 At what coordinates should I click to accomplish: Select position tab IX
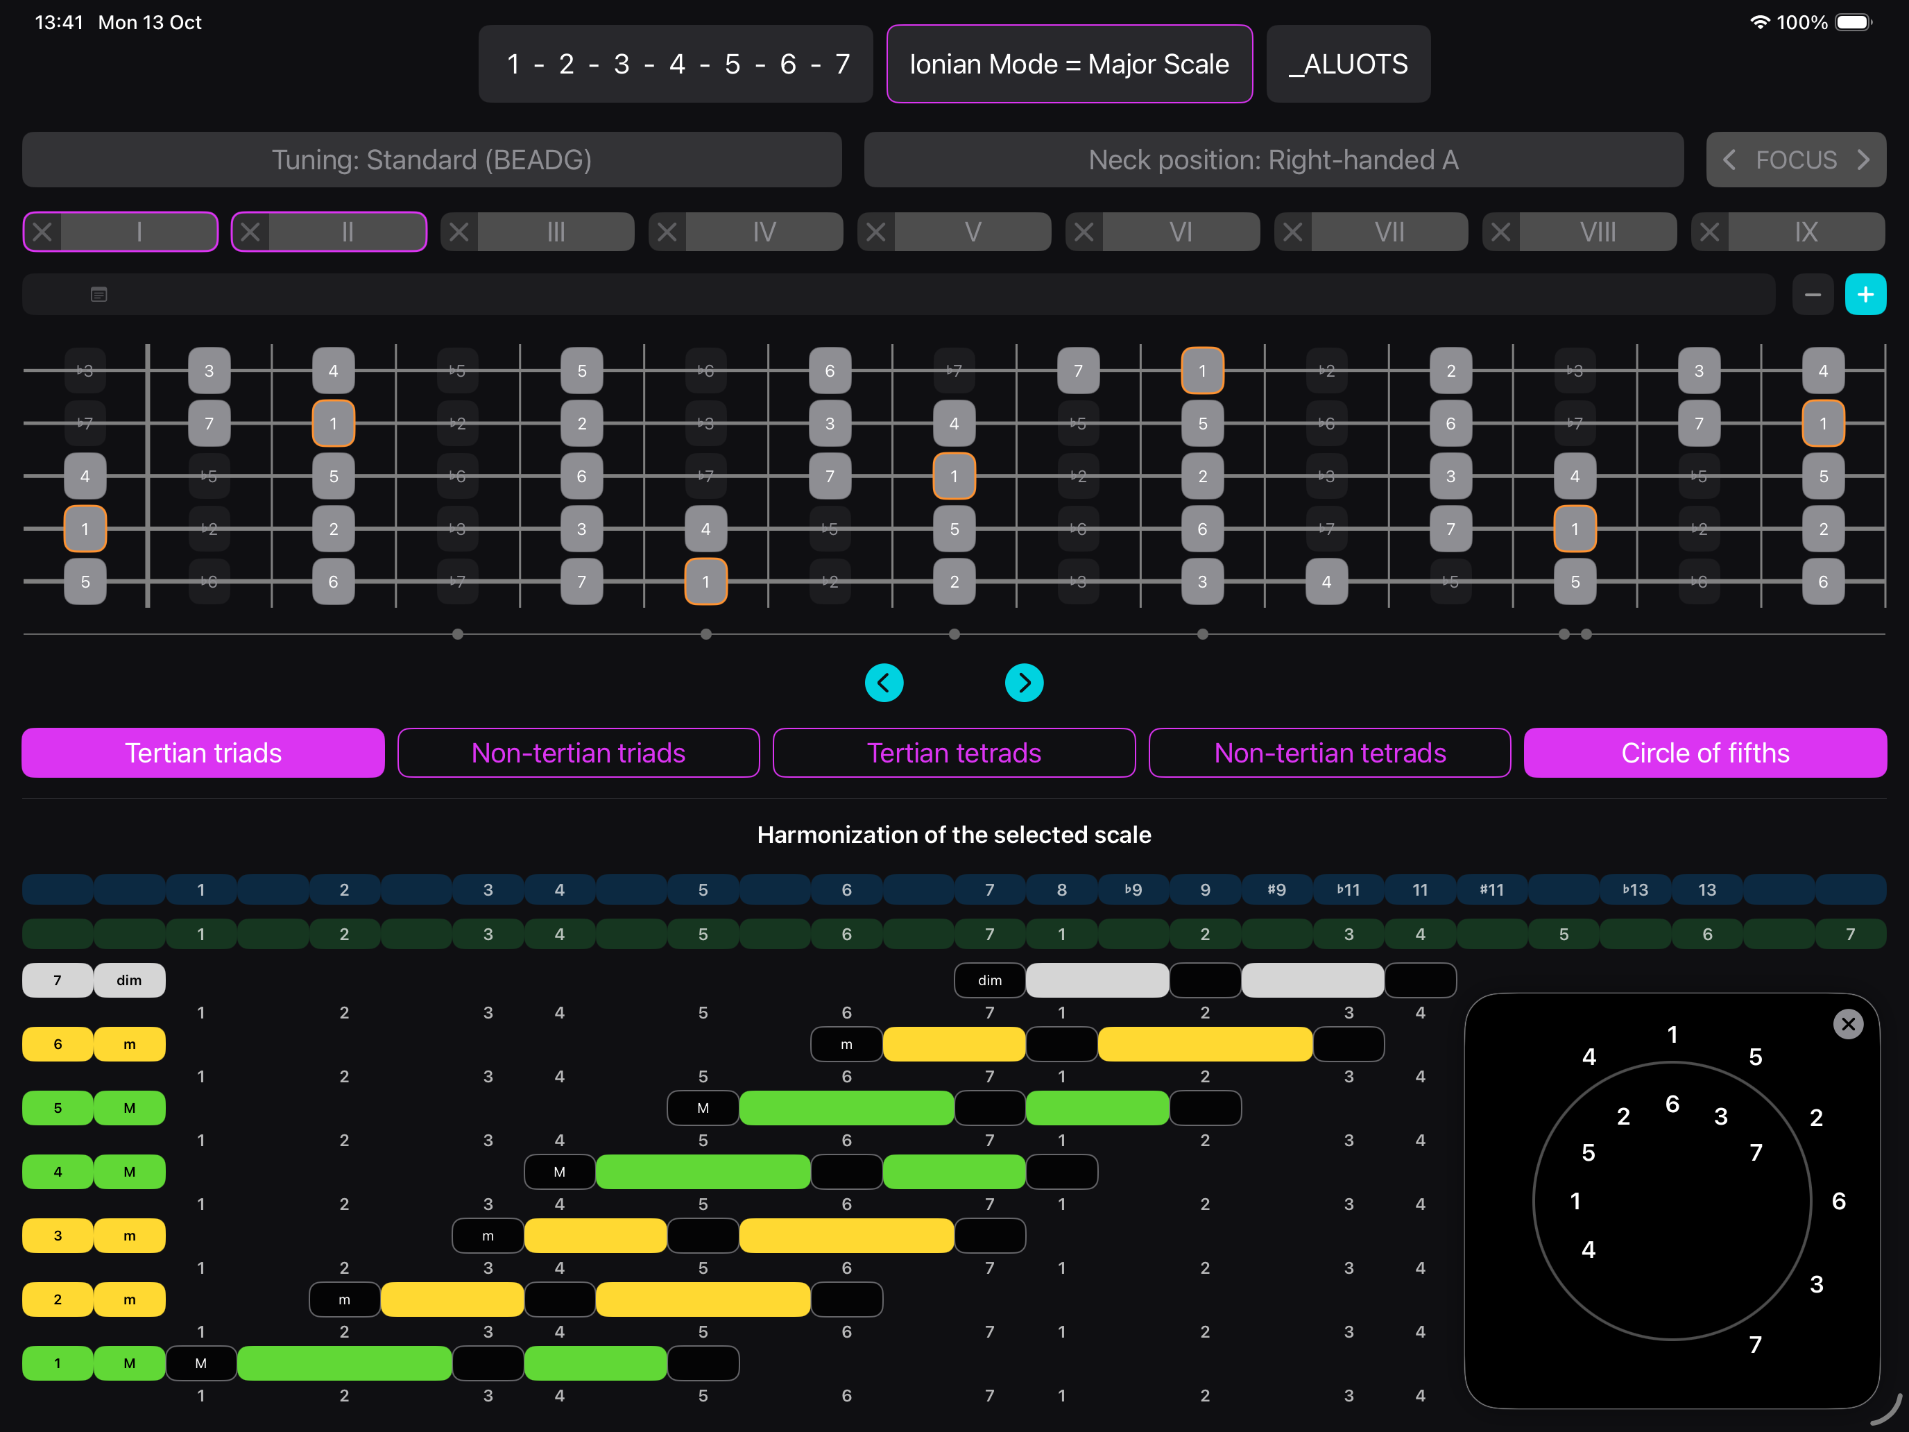click(1806, 232)
